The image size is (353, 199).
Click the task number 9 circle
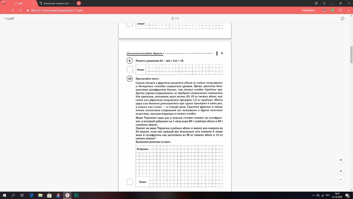(x=130, y=61)
